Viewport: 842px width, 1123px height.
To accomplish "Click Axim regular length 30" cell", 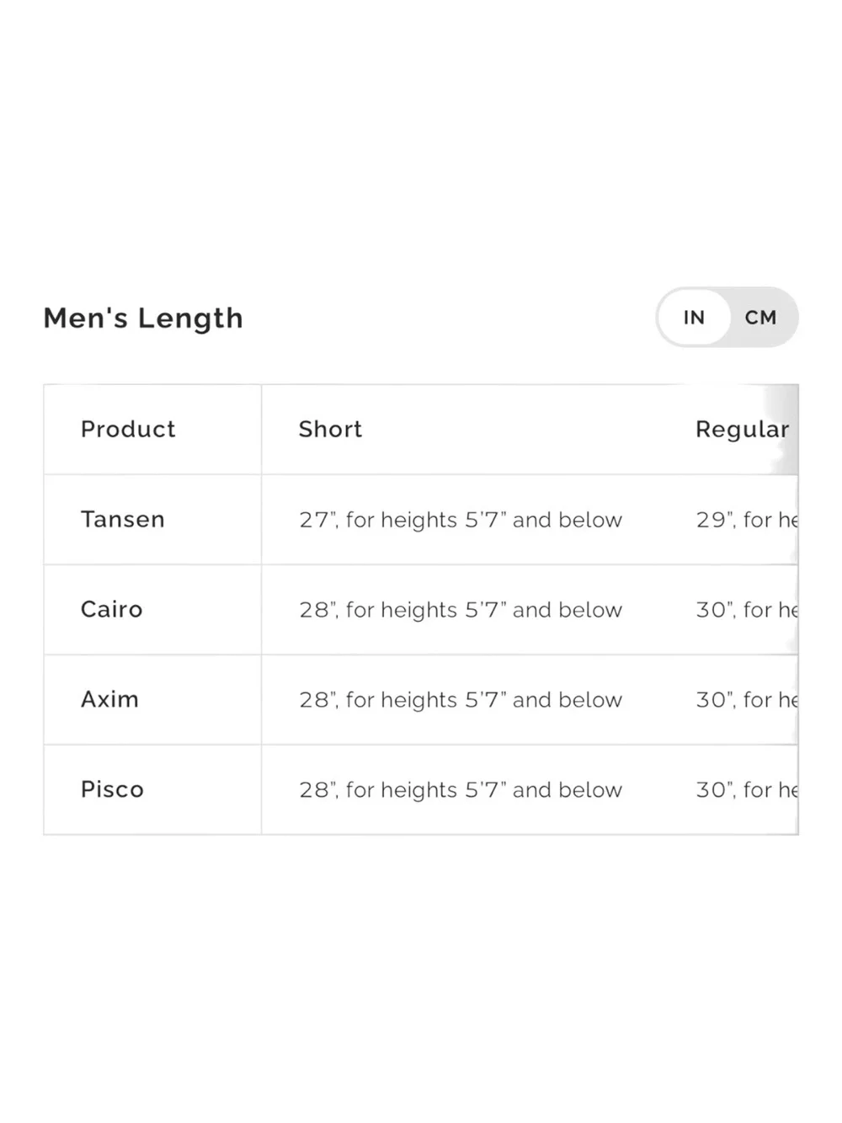I will click(x=746, y=700).
